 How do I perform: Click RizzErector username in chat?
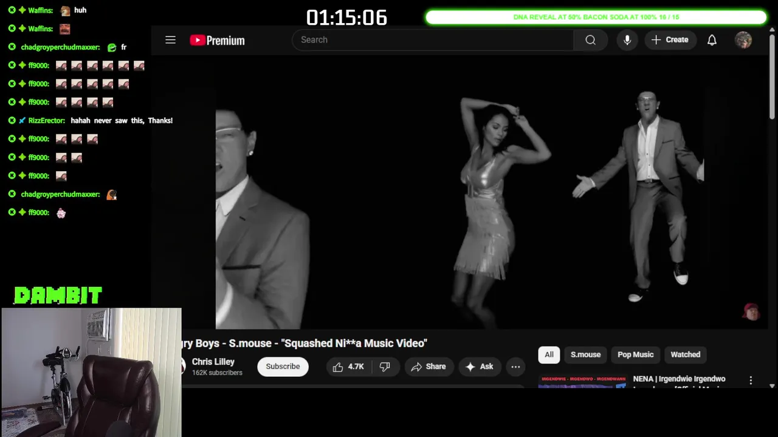tap(47, 121)
